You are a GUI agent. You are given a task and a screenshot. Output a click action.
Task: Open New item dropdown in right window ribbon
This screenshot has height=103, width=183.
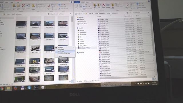119,4
